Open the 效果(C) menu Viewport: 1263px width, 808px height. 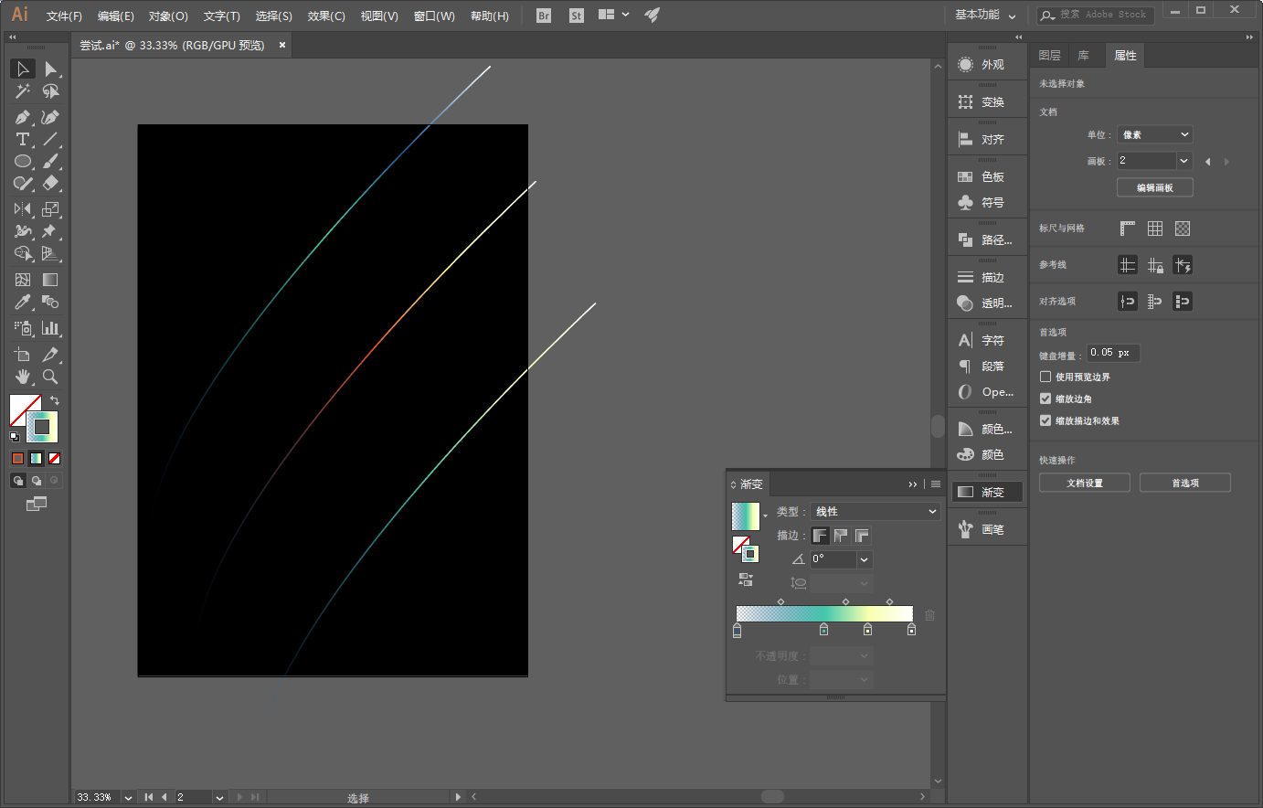(x=326, y=16)
